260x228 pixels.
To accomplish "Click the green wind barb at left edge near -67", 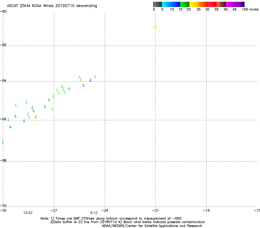I will tap(3, 142).
